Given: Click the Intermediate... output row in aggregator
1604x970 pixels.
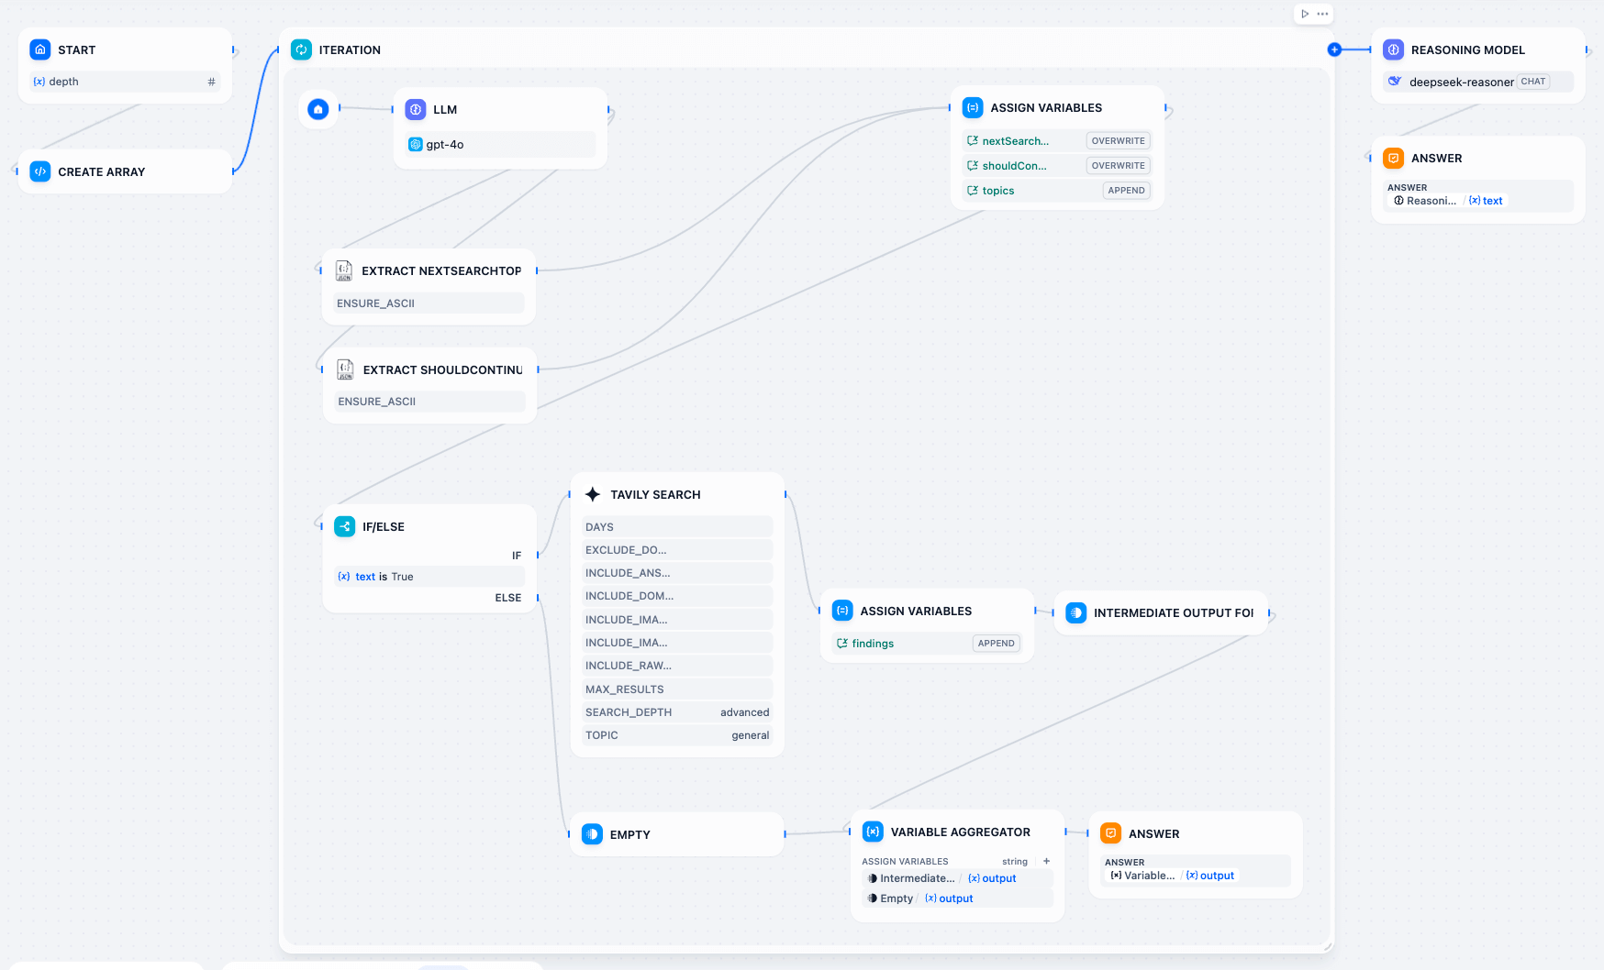Looking at the screenshot, I should click(x=957, y=878).
